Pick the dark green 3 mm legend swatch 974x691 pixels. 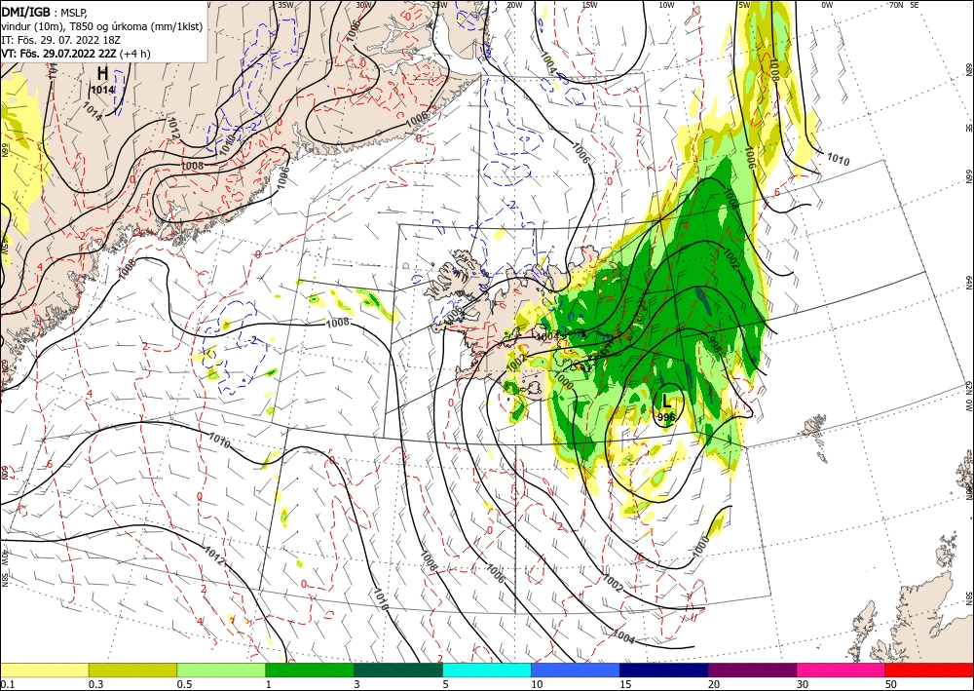tap(398, 670)
